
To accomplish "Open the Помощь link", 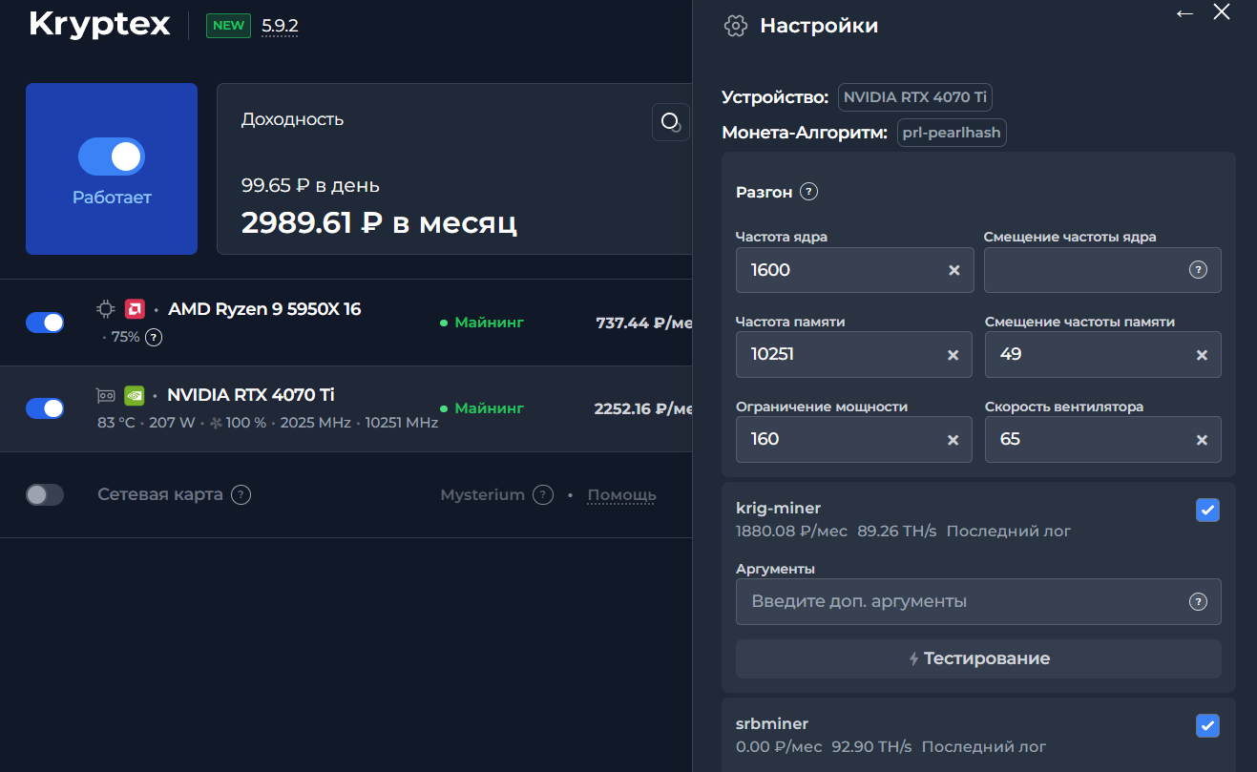I will (x=621, y=494).
